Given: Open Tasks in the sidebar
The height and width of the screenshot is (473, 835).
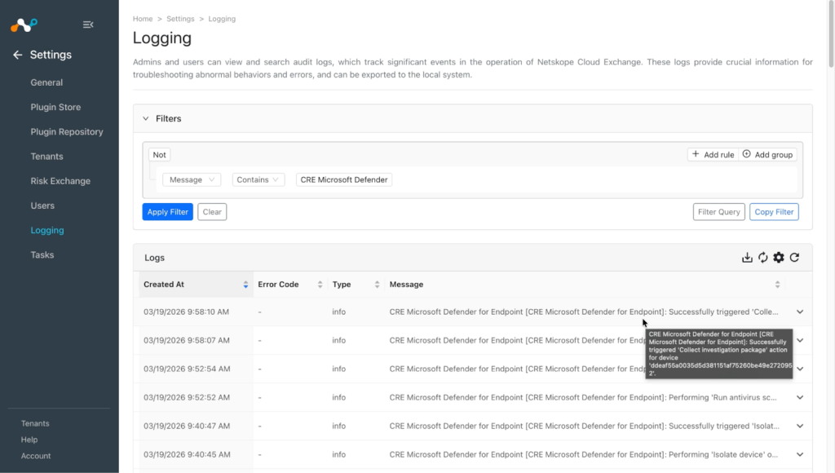Looking at the screenshot, I should point(42,255).
